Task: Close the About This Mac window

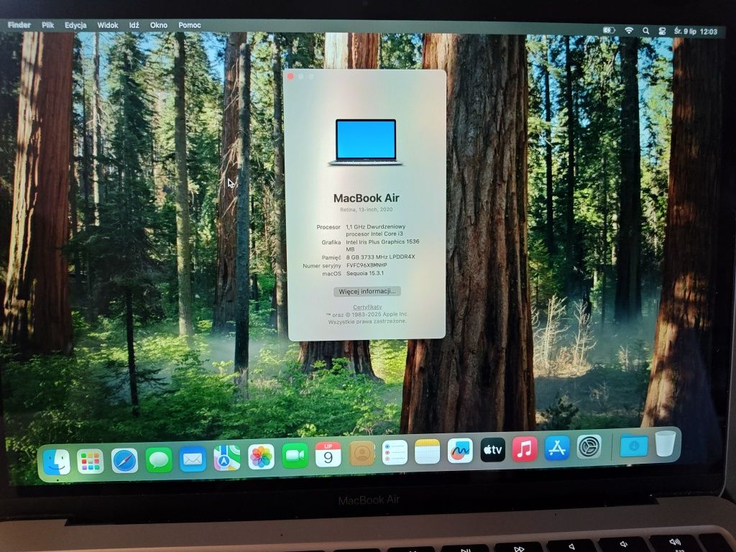Action: pos(290,76)
